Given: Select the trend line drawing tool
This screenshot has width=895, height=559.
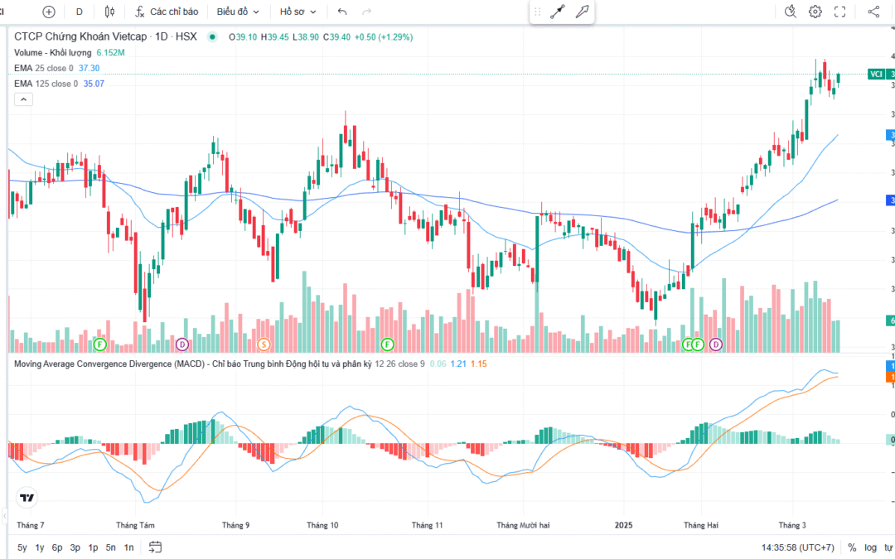Looking at the screenshot, I should (x=558, y=12).
